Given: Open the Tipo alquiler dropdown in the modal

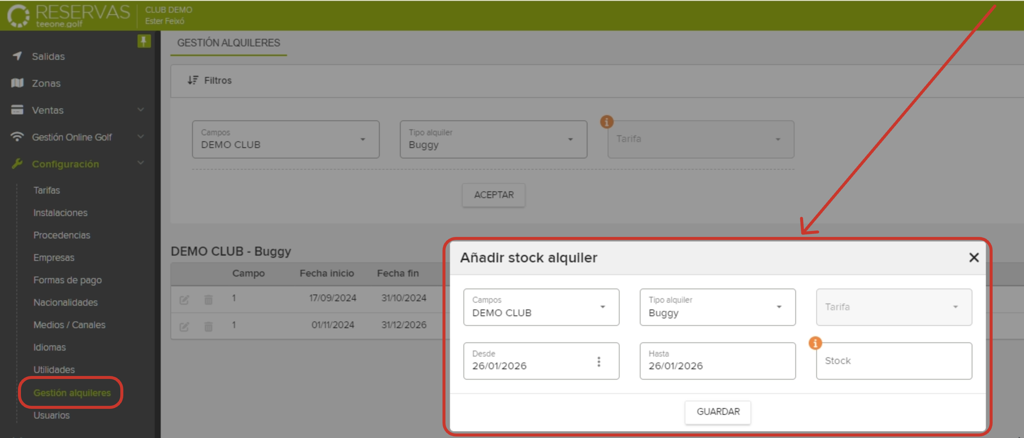Looking at the screenshot, I should click(x=779, y=307).
